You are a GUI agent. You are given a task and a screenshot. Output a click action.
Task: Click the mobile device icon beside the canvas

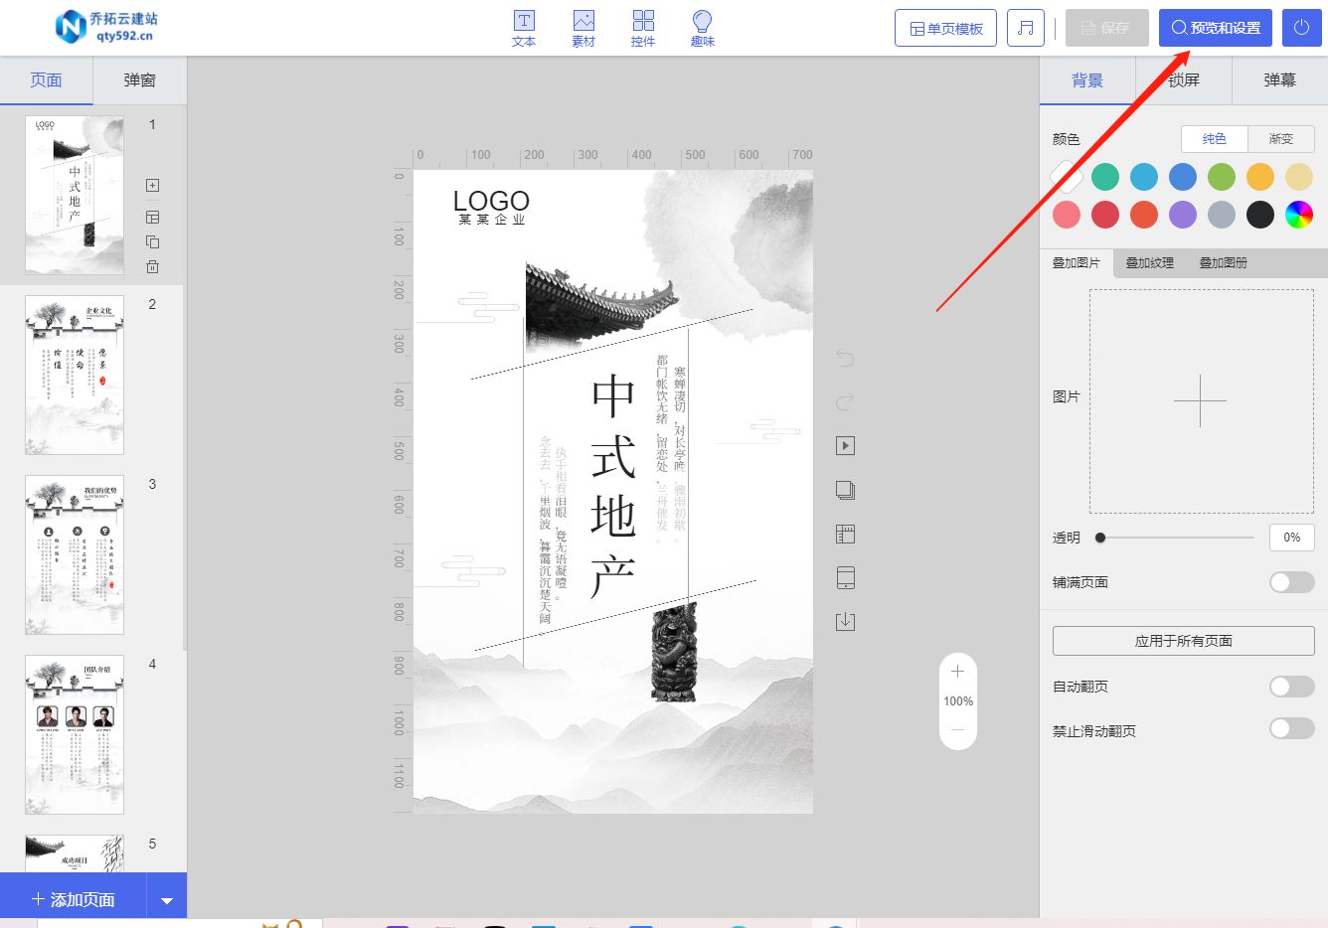845,577
